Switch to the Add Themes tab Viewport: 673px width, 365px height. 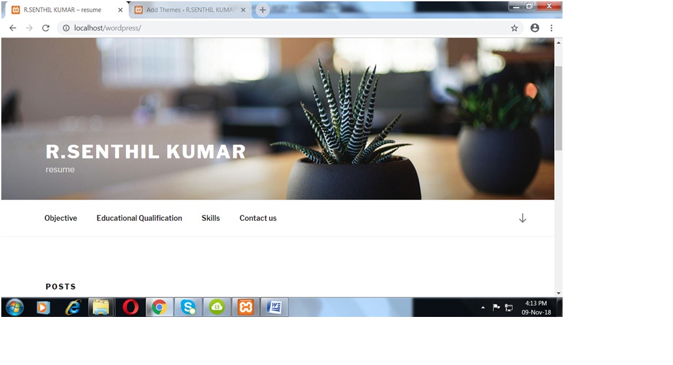click(x=185, y=10)
